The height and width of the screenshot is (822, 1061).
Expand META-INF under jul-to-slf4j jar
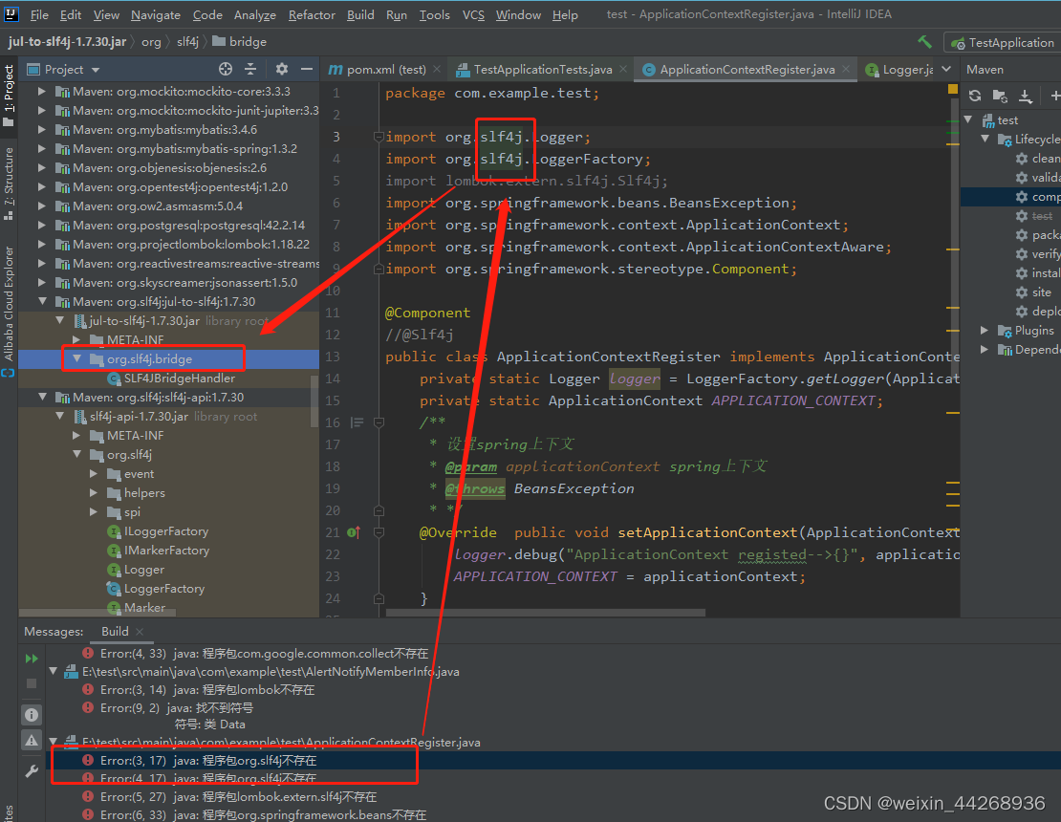tap(76, 339)
